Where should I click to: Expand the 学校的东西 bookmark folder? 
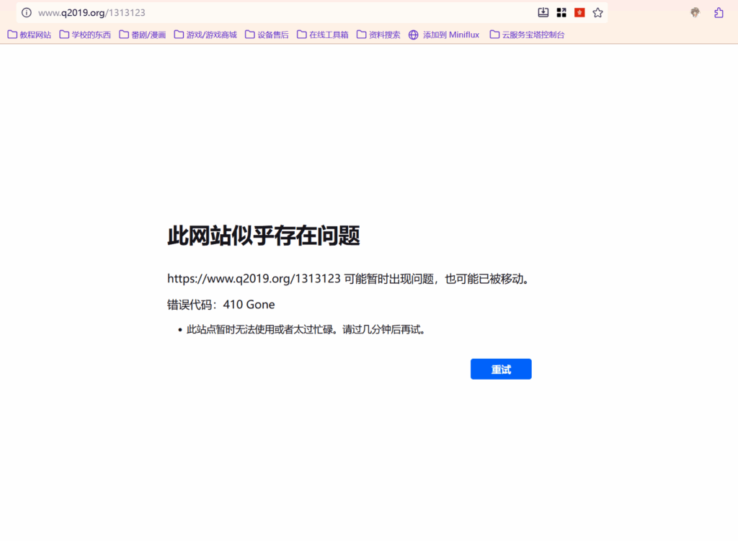85,35
